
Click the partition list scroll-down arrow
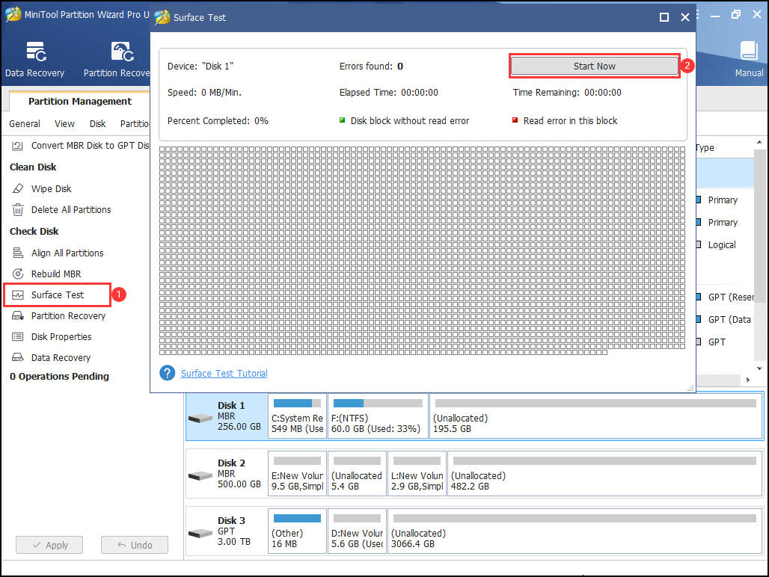[759, 368]
